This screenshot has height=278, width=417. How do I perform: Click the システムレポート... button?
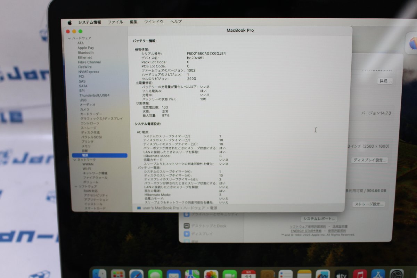[319, 219]
